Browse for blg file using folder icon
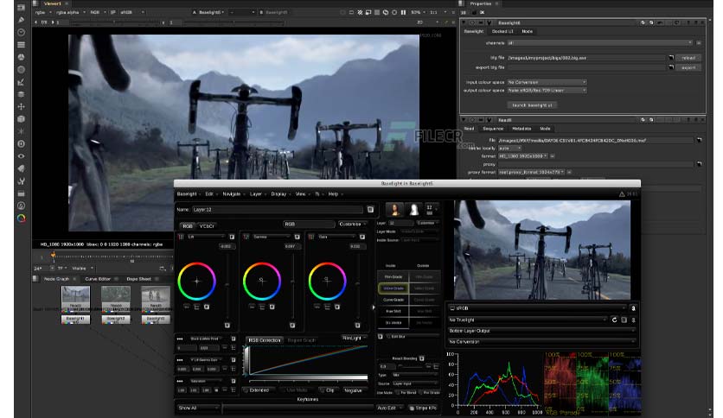Image resolution: width=723 pixels, height=418 pixels. [671, 58]
